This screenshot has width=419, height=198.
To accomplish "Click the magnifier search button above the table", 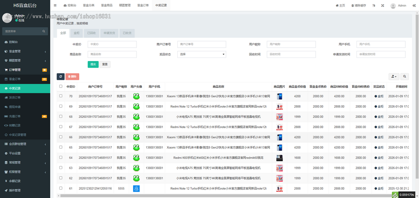I will click(405, 76).
